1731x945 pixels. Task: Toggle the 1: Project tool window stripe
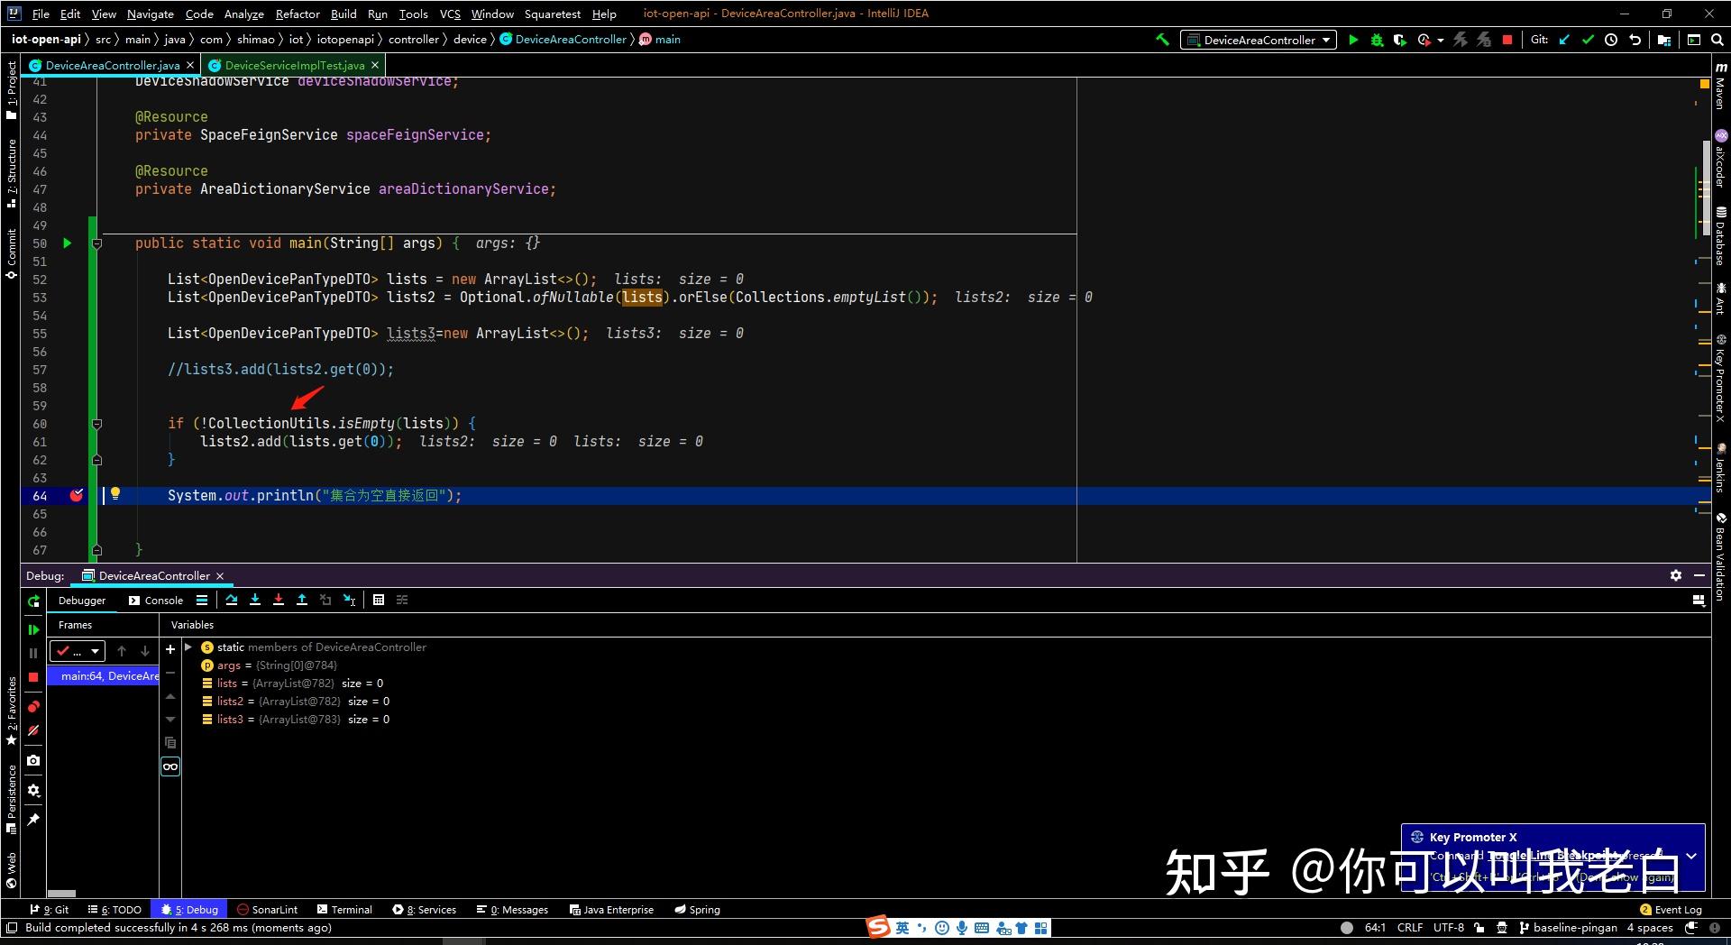(x=12, y=90)
